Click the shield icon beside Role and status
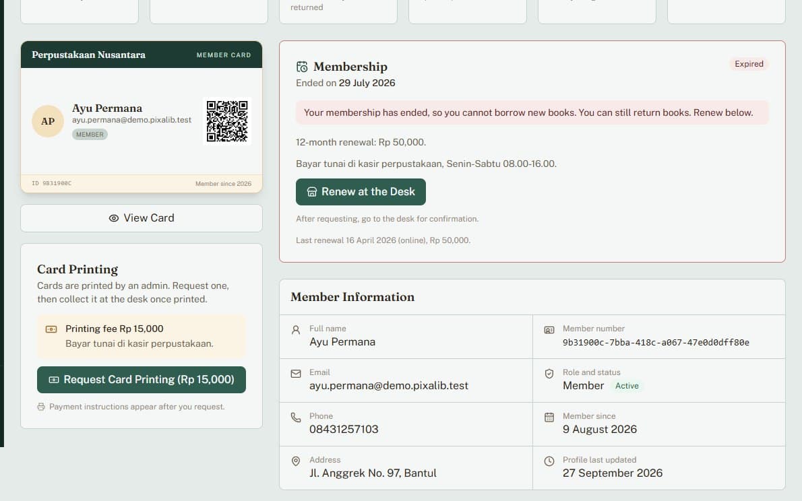 (549, 374)
